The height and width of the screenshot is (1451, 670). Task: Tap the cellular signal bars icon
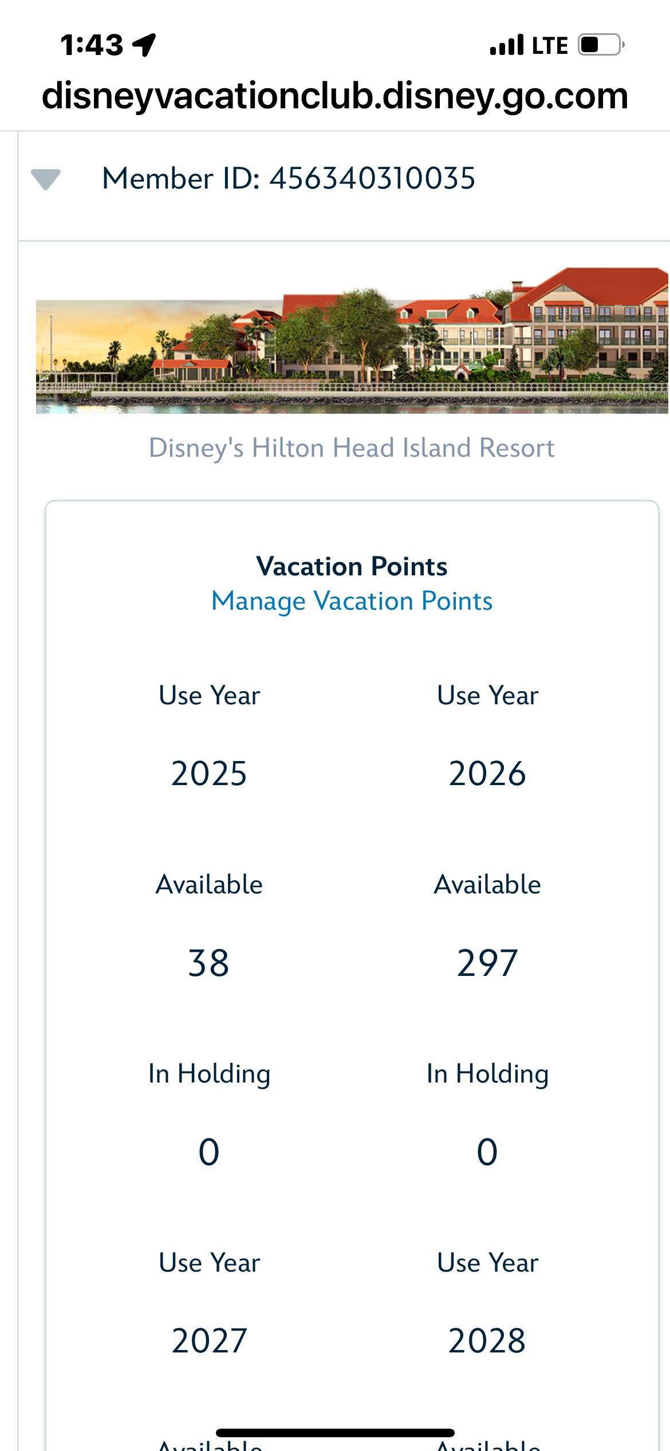click(x=507, y=45)
